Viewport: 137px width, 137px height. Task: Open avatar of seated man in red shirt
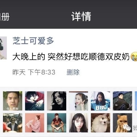pos(56,123)
